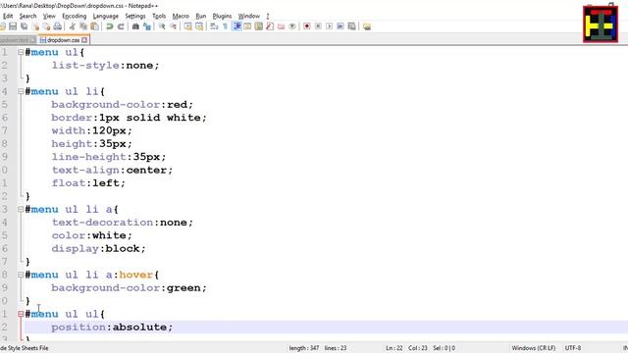
Task: Click the Close document toolbar icon
Action: (35, 26)
